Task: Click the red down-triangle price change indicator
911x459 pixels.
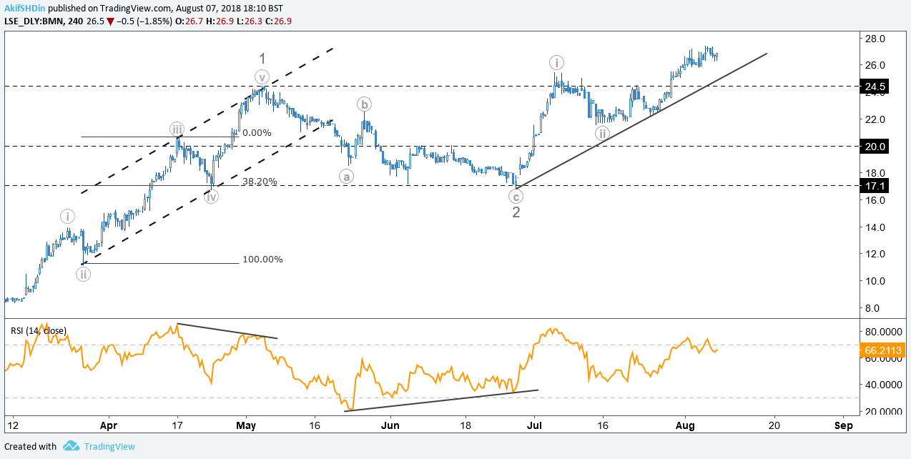Action: 111,21
